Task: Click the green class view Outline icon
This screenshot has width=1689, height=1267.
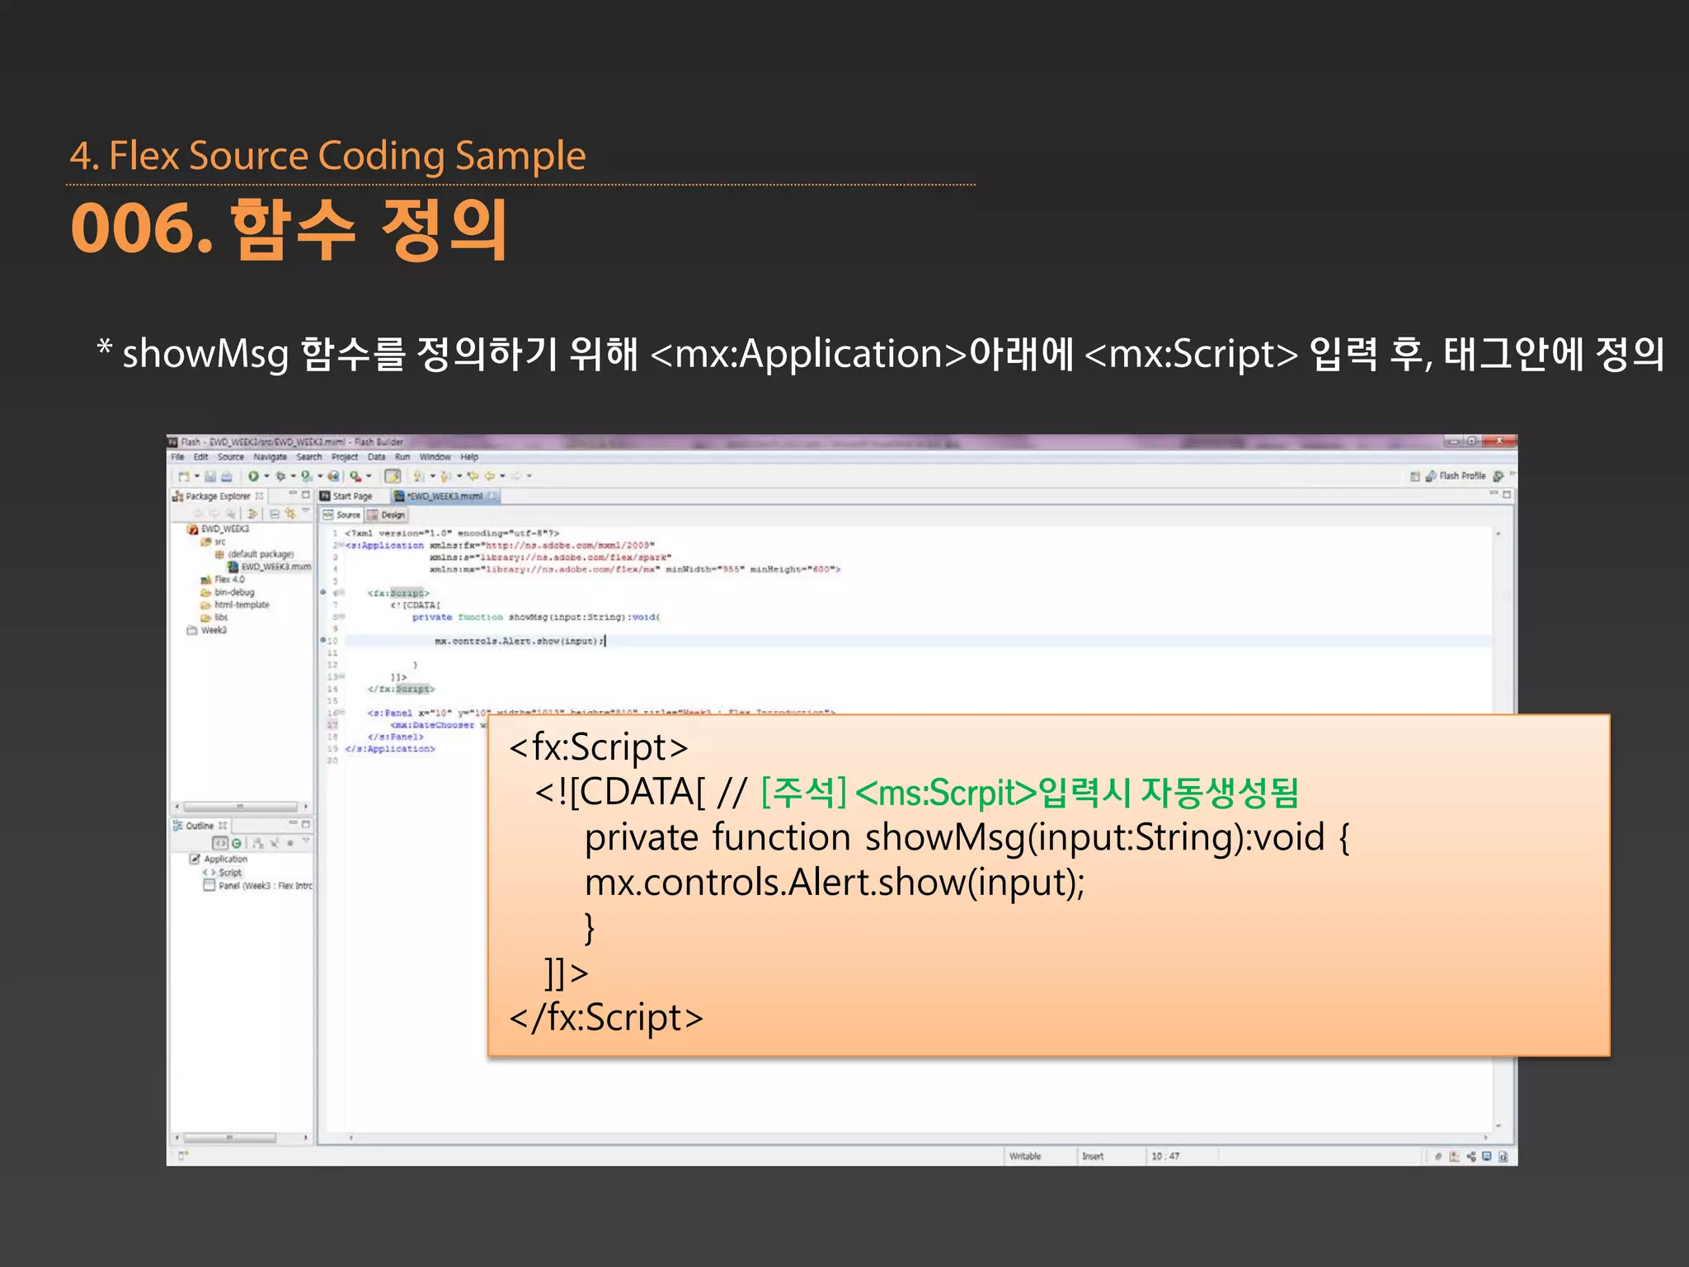Action: [x=237, y=843]
